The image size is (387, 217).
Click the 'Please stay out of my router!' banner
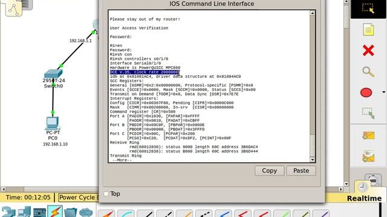pos(145,19)
